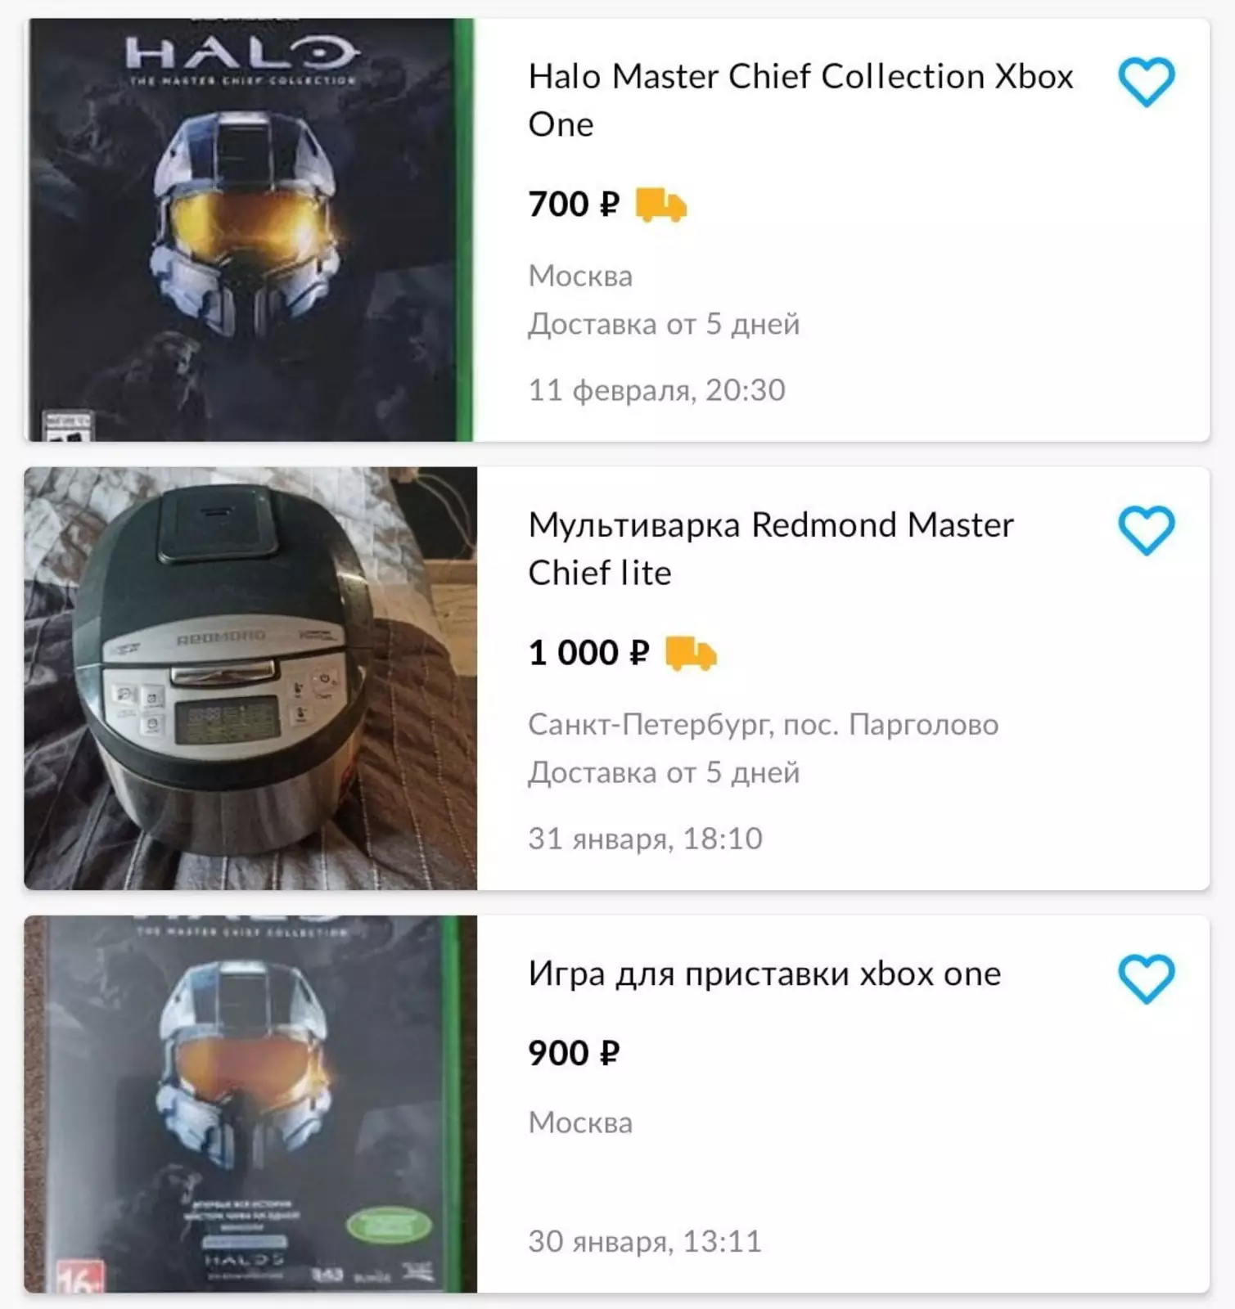The image size is (1235, 1309).
Task: Click the 1 000 ₽ price
Action: (588, 653)
